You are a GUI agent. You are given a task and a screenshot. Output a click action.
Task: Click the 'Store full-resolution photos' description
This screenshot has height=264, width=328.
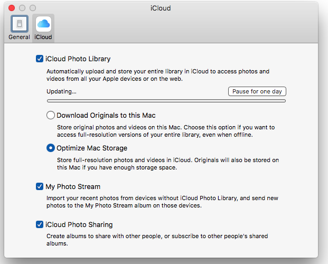[168, 164]
